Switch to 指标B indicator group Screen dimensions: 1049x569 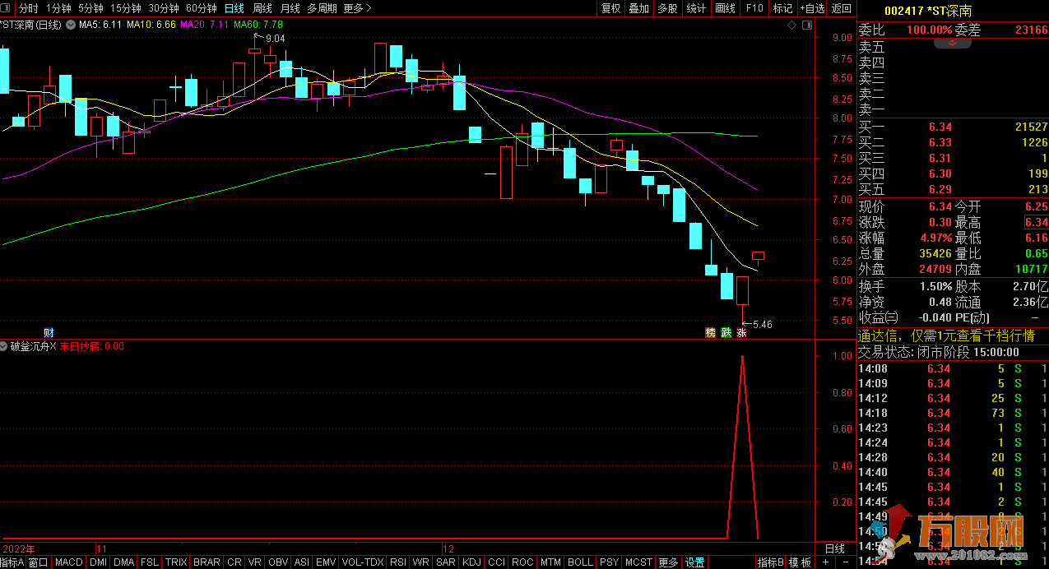point(770,562)
